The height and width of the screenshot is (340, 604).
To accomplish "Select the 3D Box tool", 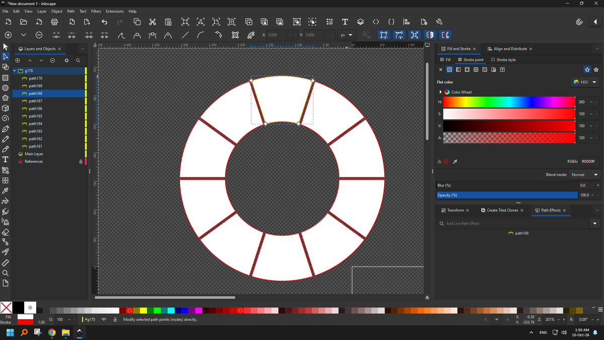I will [x=6, y=108].
